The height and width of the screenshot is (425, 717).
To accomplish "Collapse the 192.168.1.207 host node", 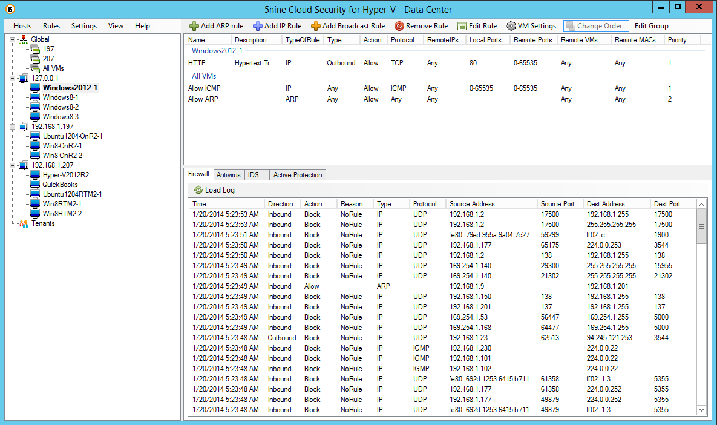I will 13,165.
